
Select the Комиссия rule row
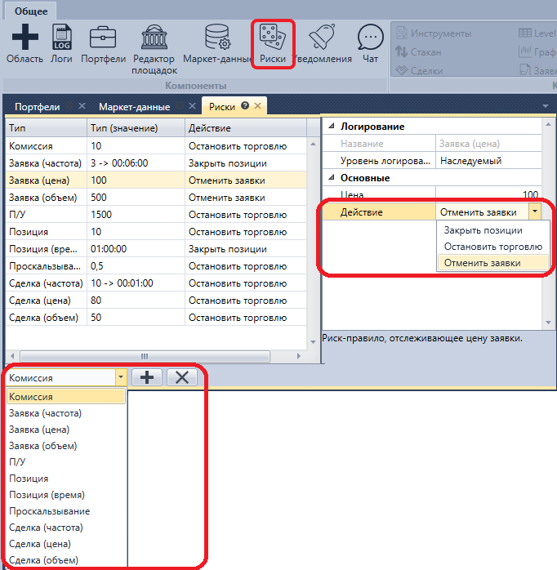[x=156, y=146]
